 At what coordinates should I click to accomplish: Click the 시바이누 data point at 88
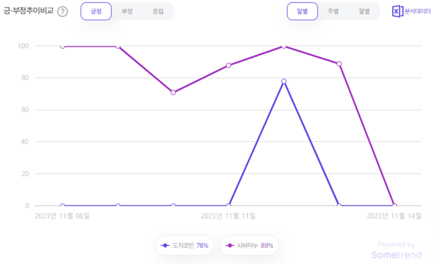(x=229, y=65)
